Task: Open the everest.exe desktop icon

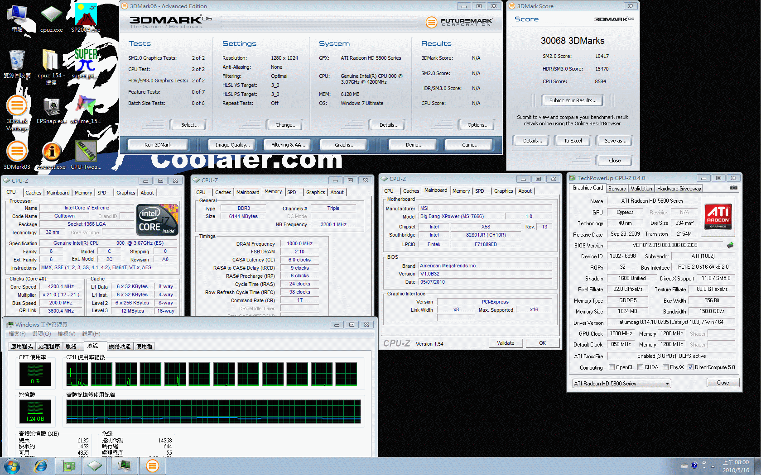Action: click(x=52, y=155)
